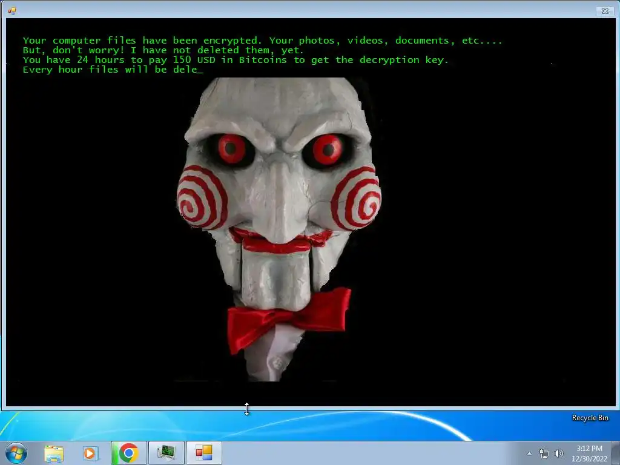
Task: Open the clock showing 3:12 PM
Action: pos(589,453)
